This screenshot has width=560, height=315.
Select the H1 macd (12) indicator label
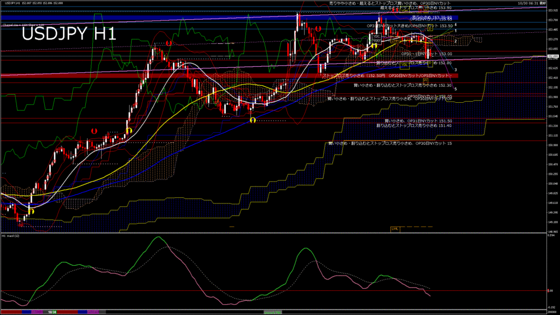[x=11, y=236]
